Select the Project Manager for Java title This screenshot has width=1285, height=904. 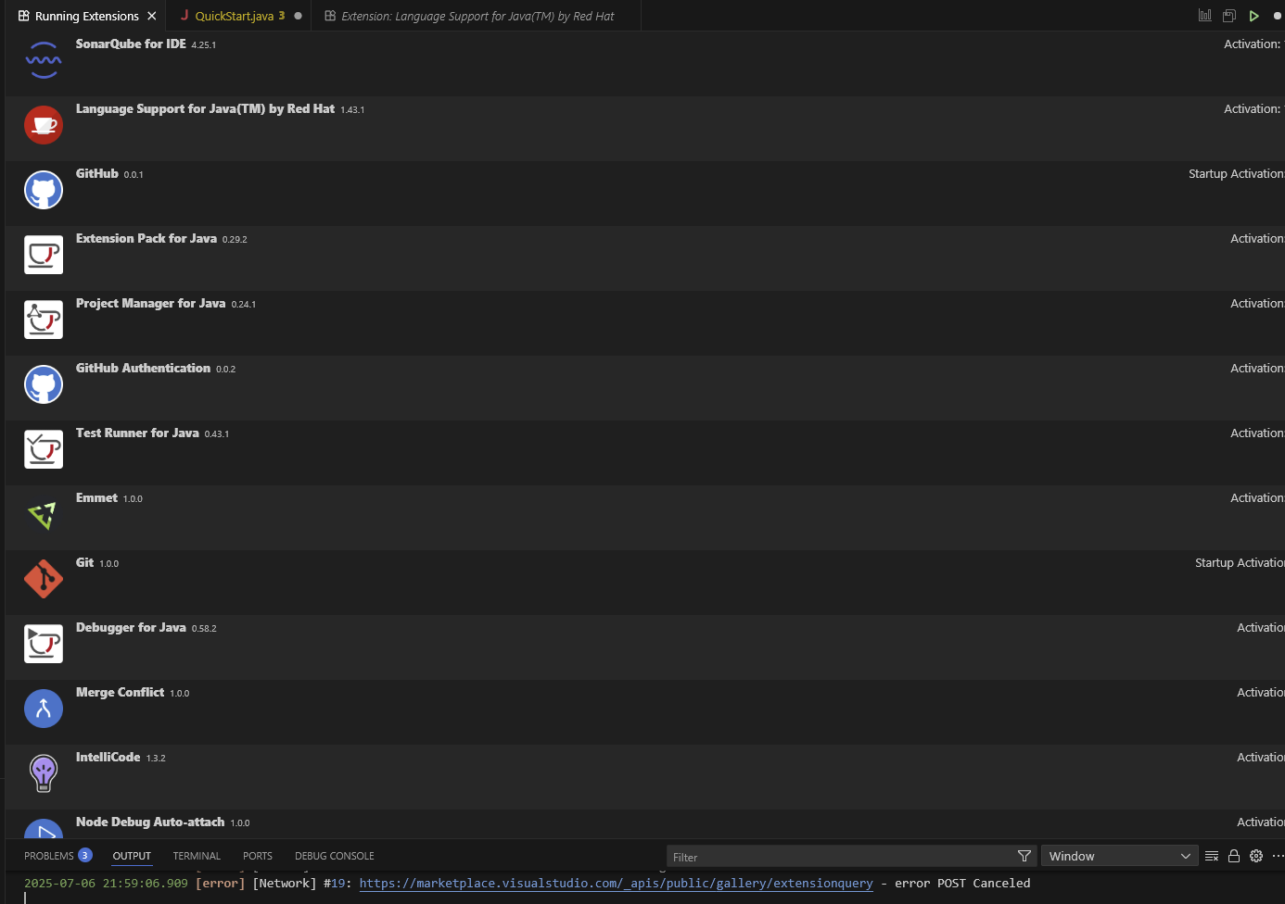pyautogui.click(x=150, y=303)
